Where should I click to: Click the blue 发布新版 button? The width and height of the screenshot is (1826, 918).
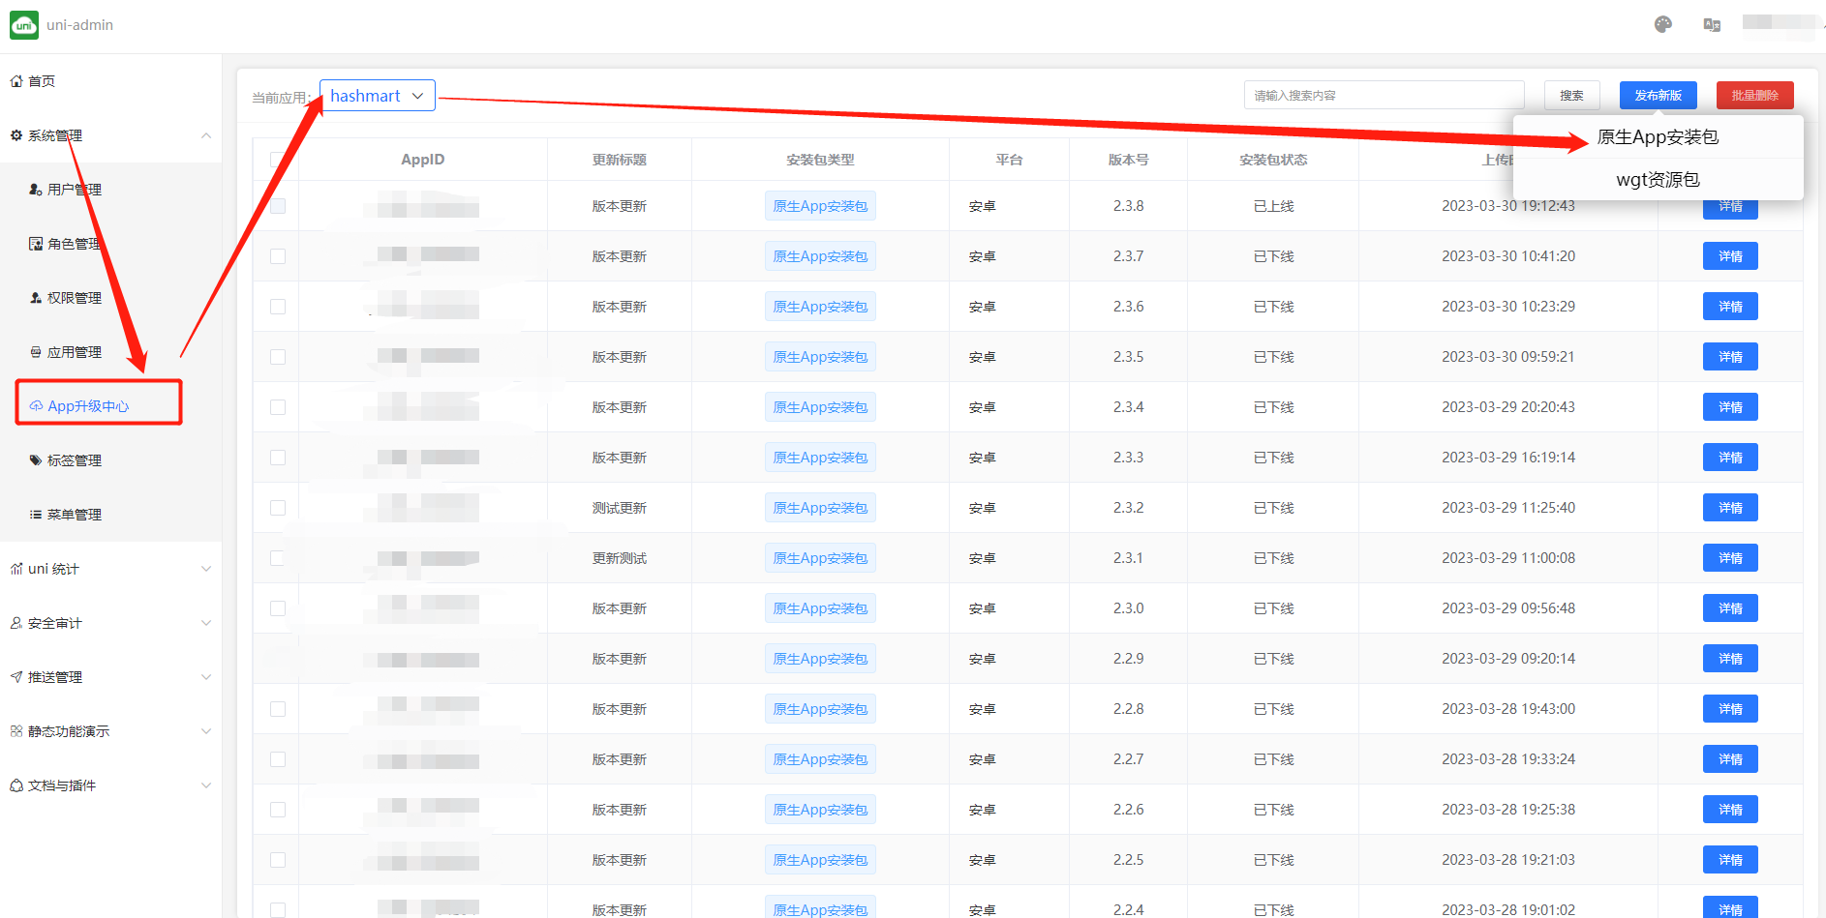pyautogui.click(x=1658, y=96)
